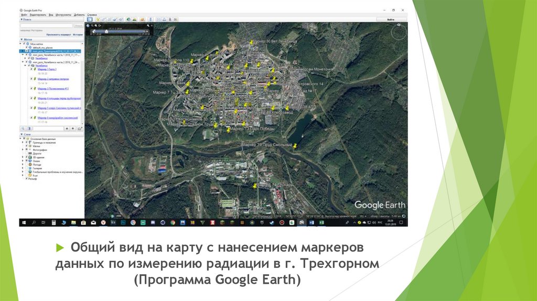The image size is (537, 301).
Task: Collapse the Слои layers panel header
Action: 22,134
